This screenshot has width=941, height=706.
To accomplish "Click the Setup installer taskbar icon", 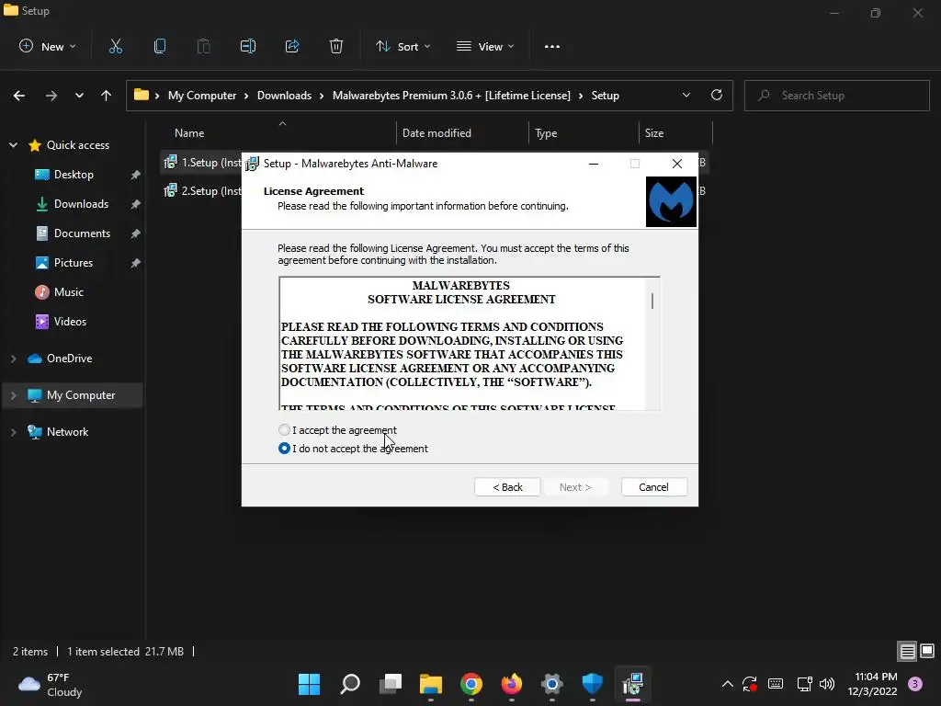I will click(633, 684).
